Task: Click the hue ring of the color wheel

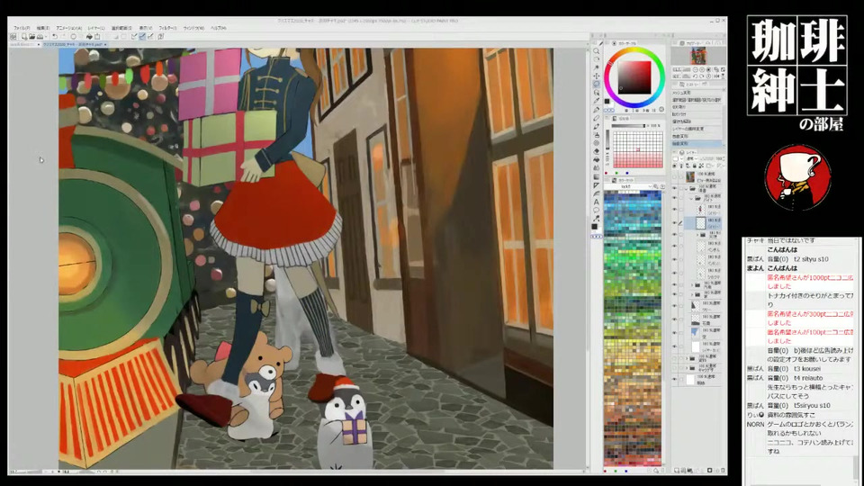Action: (x=634, y=49)
